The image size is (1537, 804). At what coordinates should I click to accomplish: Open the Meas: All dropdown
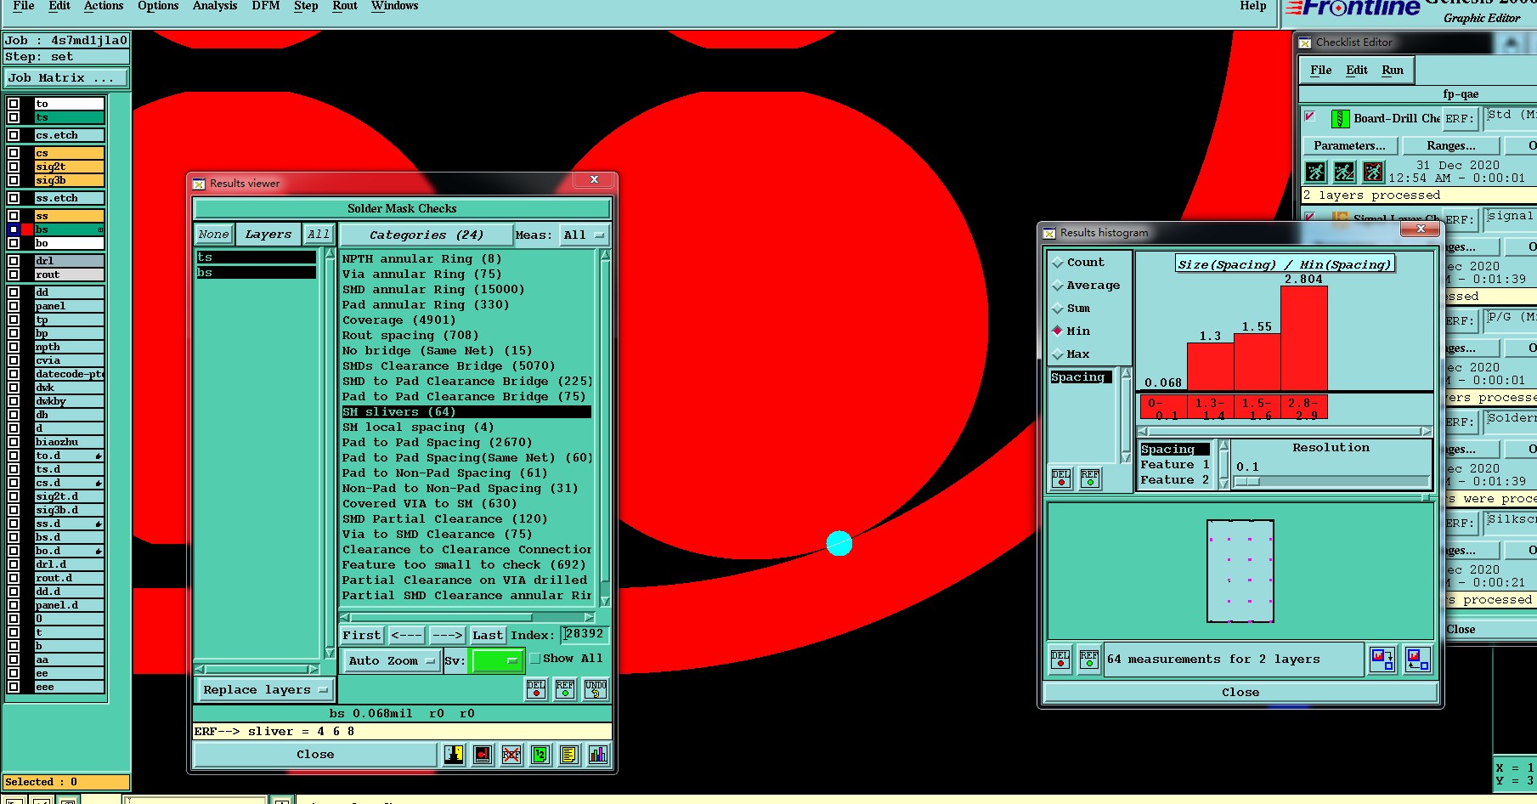tap(584, 235)
